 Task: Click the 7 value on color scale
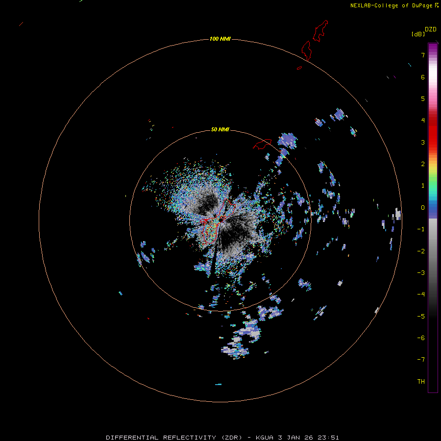click(x=423, y=55)
